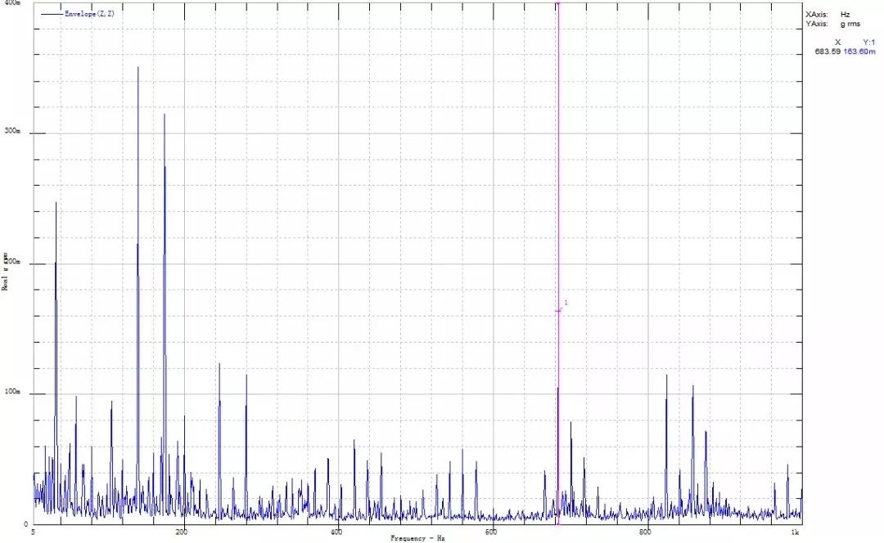Click the 400 tick on frequency axis

336,532
